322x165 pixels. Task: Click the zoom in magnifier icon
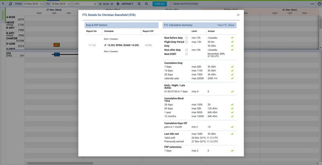[x=139, y=4]
